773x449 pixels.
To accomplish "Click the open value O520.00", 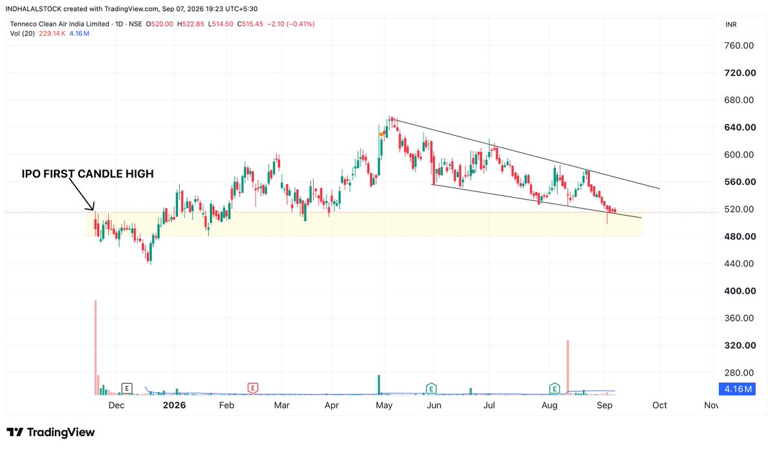I will tap(161, 24).
